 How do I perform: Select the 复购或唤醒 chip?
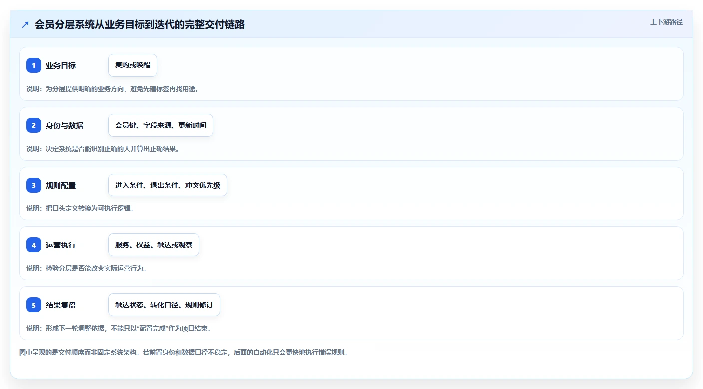click(133, 65)
